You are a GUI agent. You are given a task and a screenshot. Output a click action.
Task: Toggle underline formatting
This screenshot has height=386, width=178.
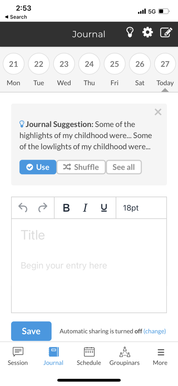pyautogui.click(x=104, y=208)
